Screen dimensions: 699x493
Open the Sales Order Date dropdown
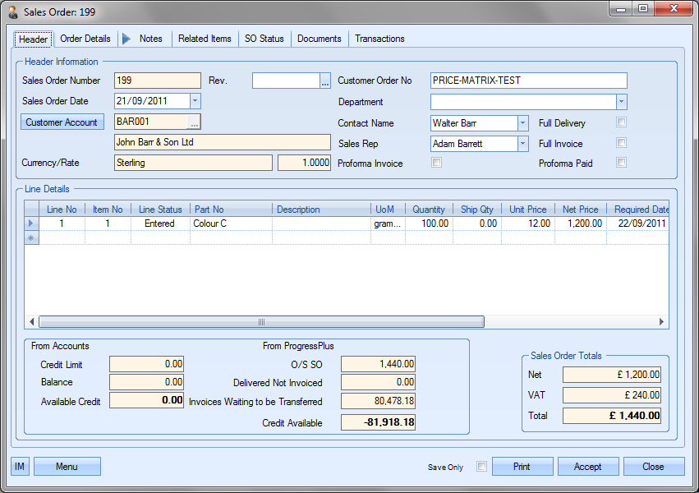(195, 101)
